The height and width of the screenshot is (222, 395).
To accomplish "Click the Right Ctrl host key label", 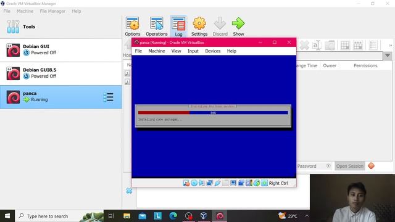I will coord(278,183).
